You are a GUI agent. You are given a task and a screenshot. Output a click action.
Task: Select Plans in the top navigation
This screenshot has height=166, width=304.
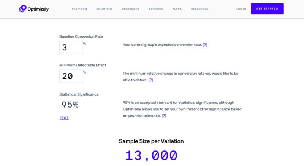tap(177, 9)
